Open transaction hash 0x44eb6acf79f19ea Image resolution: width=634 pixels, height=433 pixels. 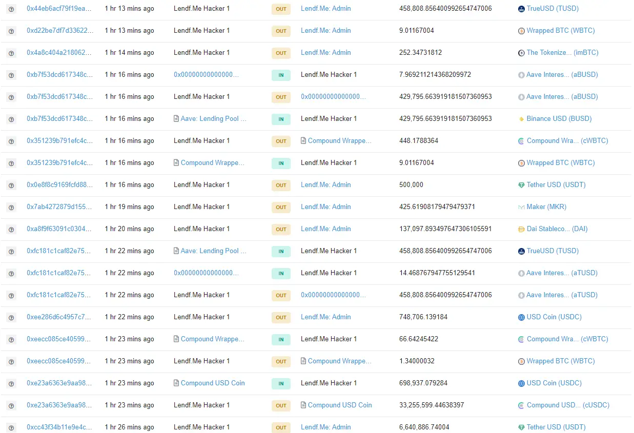[60, 9]
